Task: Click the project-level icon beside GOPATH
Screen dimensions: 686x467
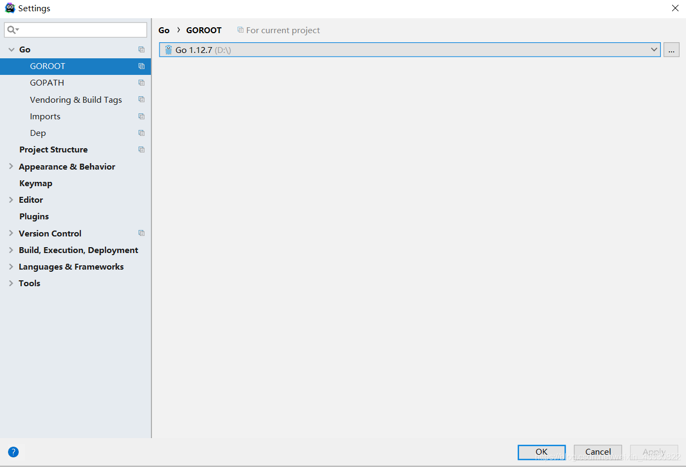Action: (141, 83)
